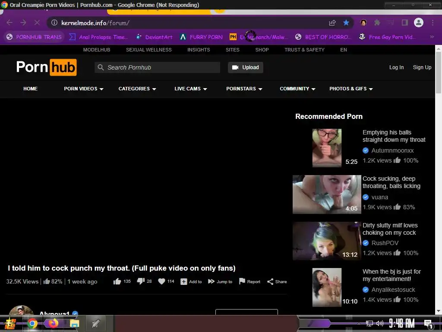Click the Upload button

246,67
